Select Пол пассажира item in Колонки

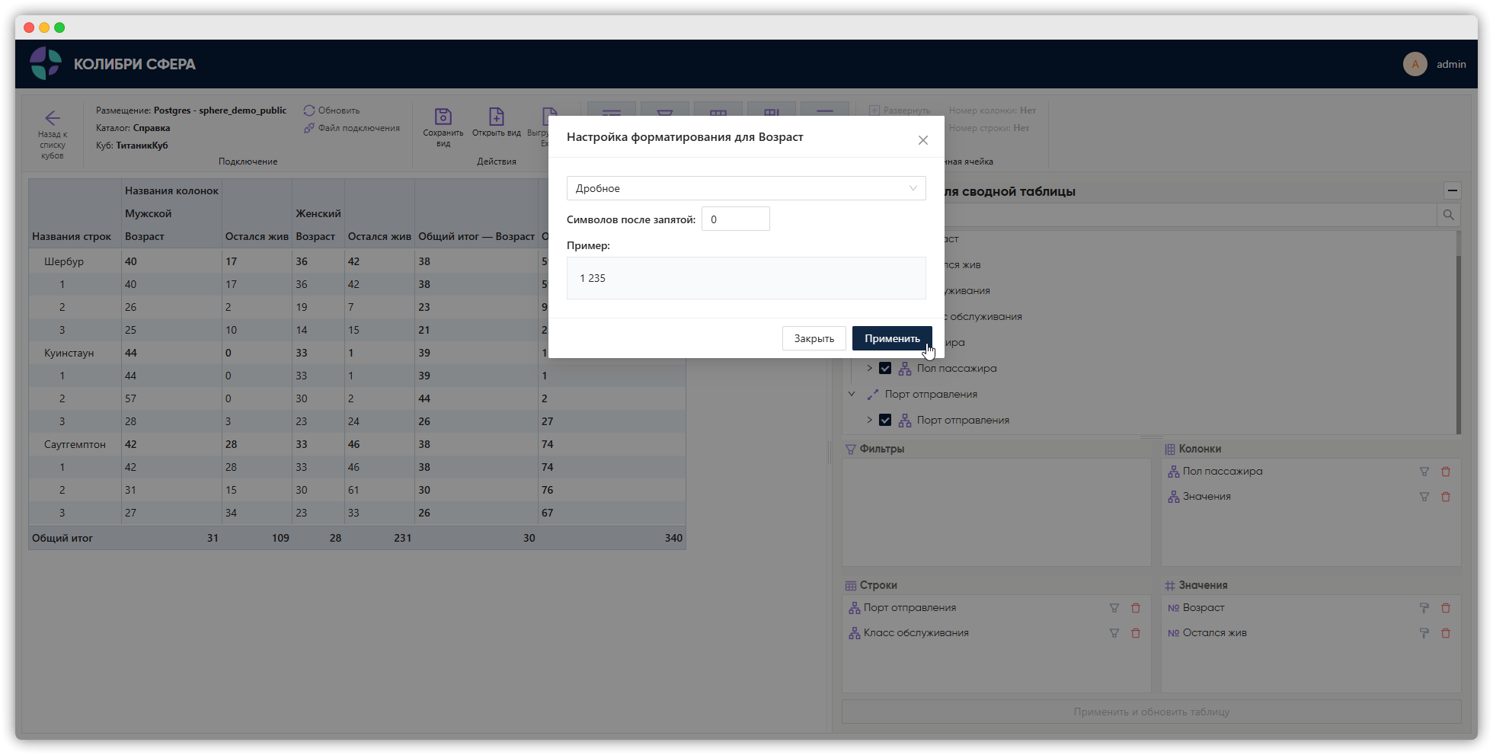pyautogui.click(x=1223, y=472)
